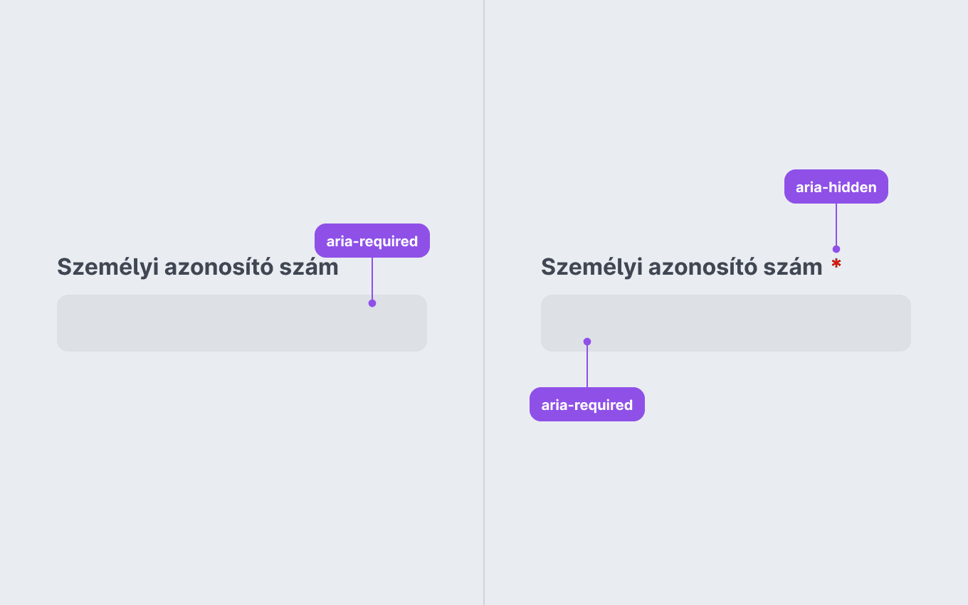Click the left Személyi azonosító szám label
Screen dimensions: 968x605
[x=198, y=268]
